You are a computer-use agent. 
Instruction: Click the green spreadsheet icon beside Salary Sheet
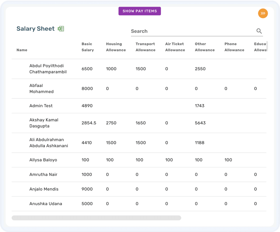click(61, 28)
